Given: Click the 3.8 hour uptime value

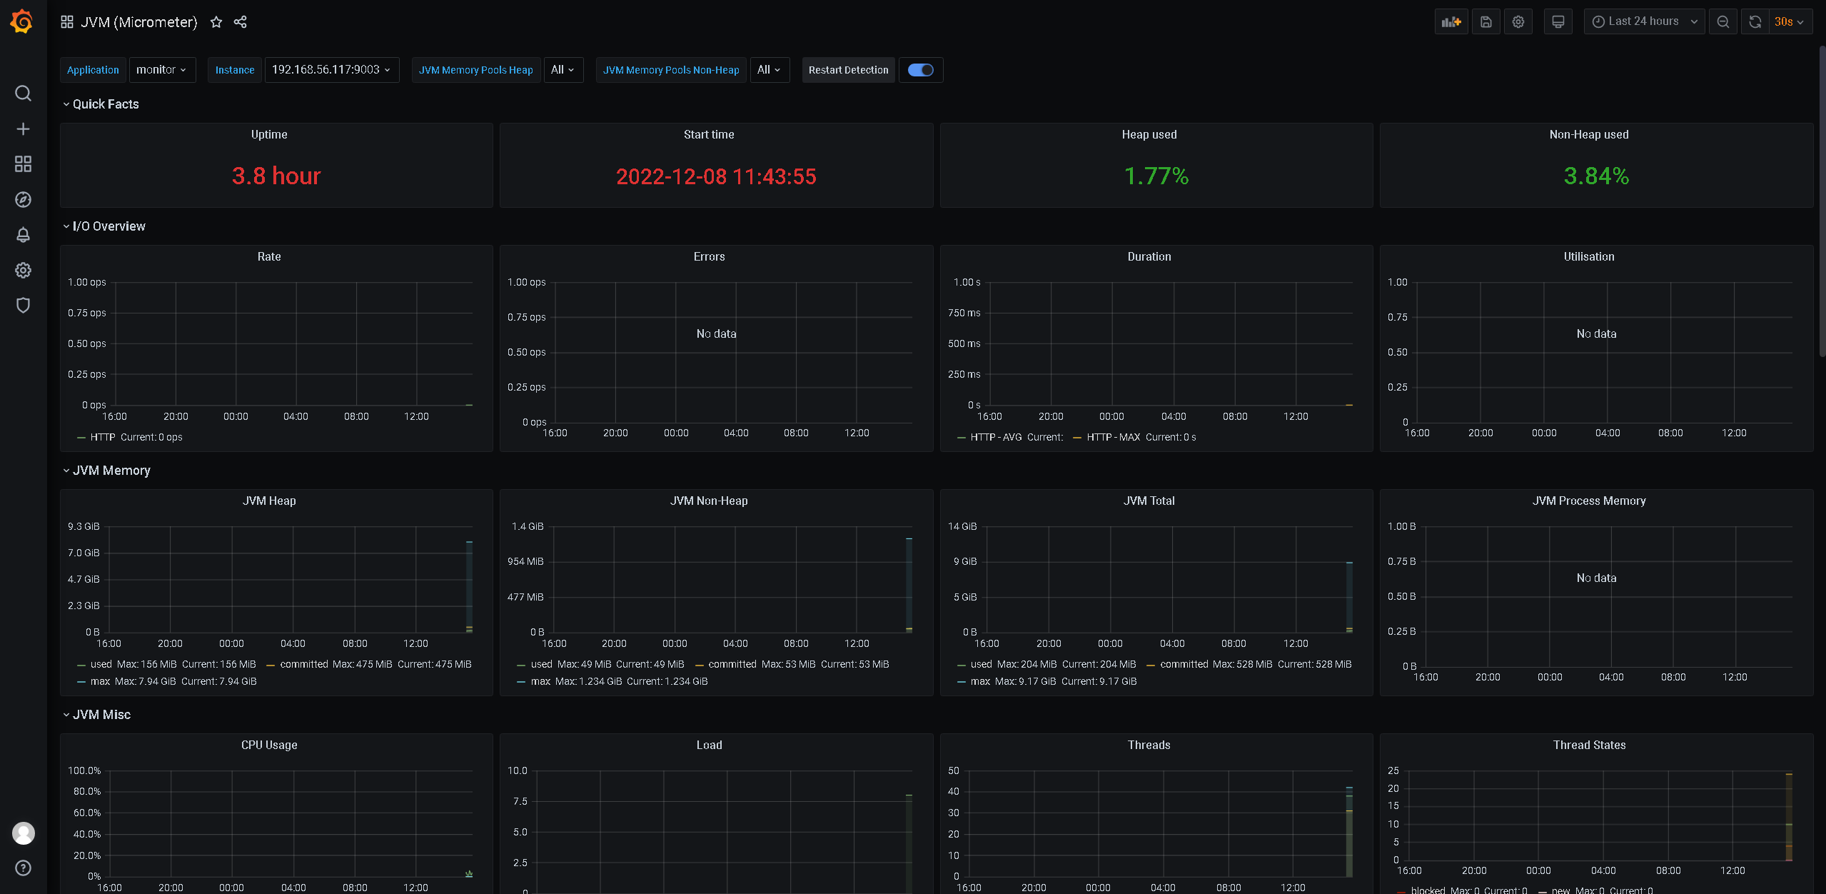Looking at the screenshot, I should click(x=276, y=176).
